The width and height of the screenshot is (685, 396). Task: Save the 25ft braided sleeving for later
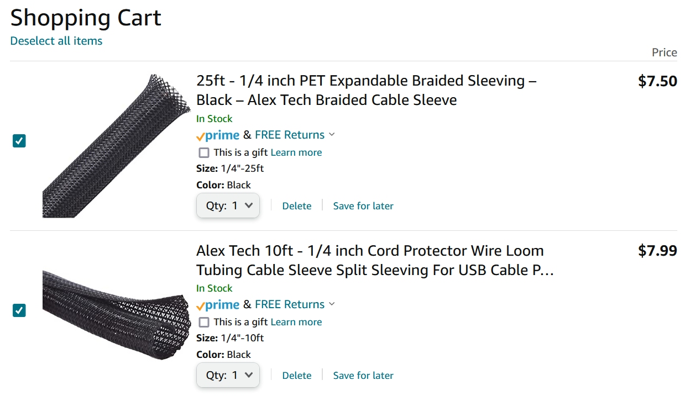coord(363,206)
